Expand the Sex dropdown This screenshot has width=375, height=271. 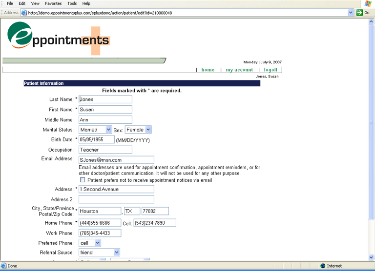pyautogui.click(x=148, y=130)
